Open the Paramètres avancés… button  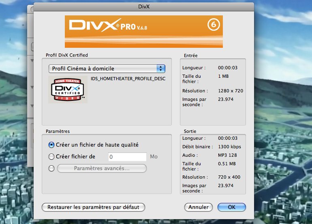pyautogui.click(x=102, y=168)
